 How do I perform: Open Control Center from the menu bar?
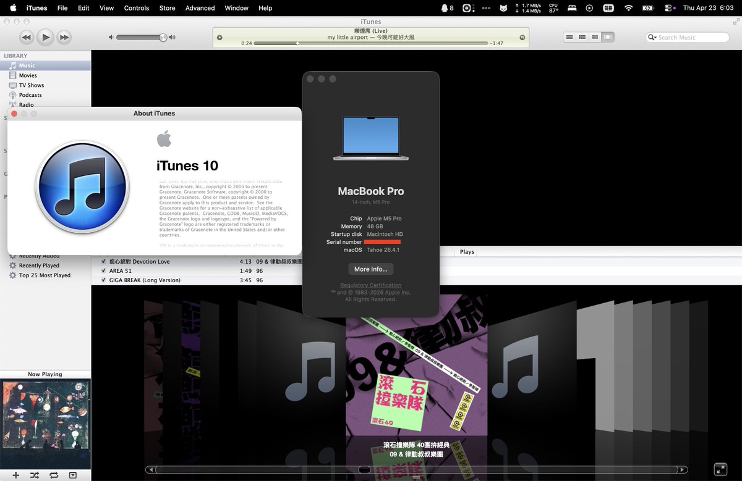coord(668,8)
